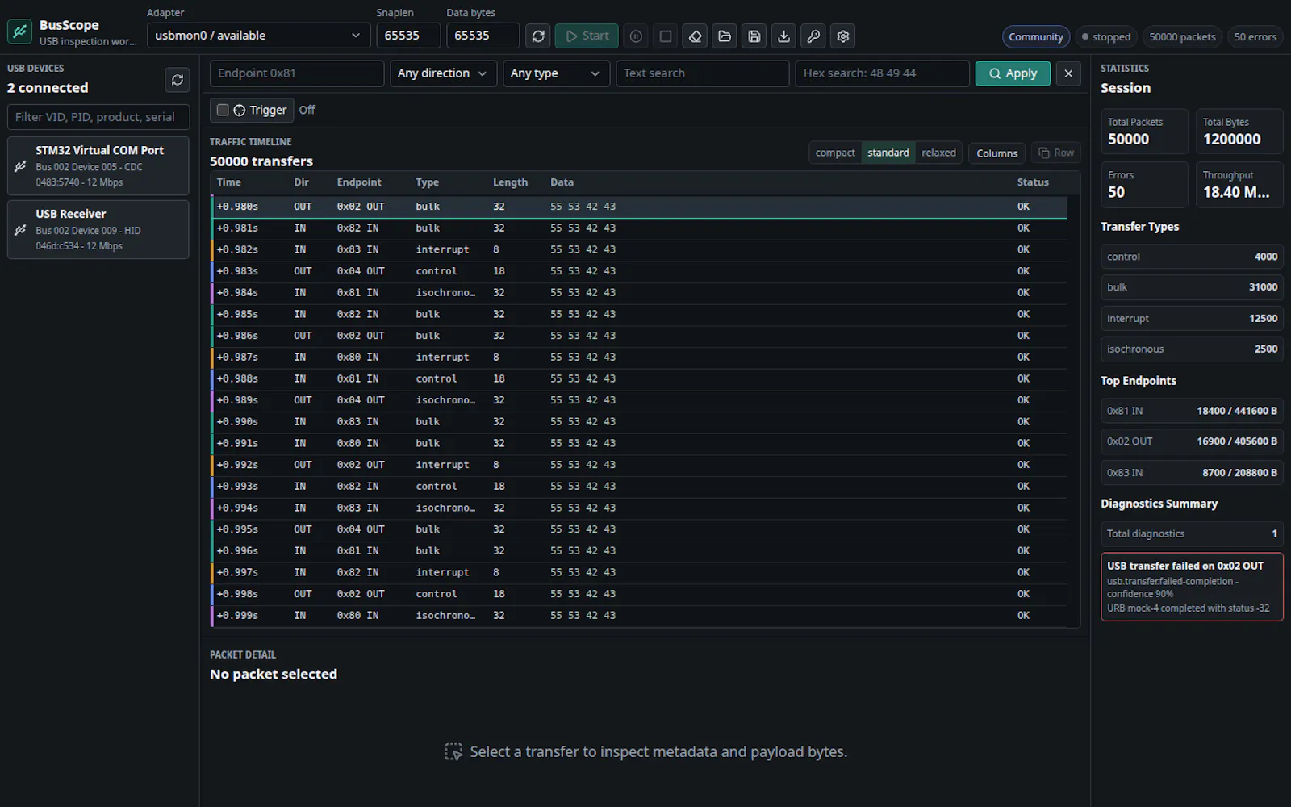Open the Adapter usbmon0 dropdown
The width and height of the screenshot is (1291, 807).
pos(258,36)
